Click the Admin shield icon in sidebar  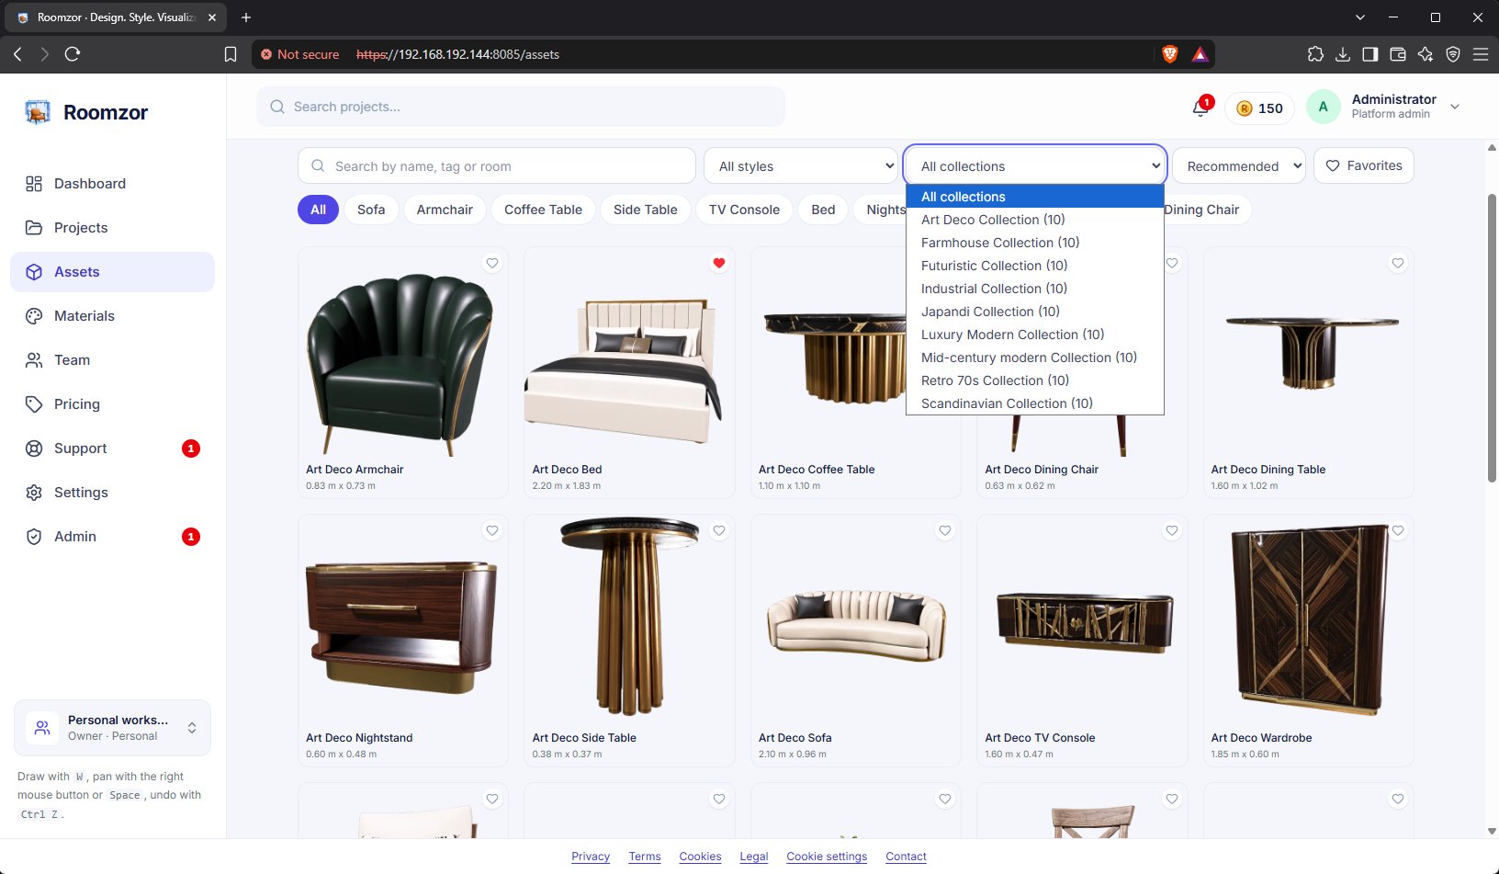[34, 537]
